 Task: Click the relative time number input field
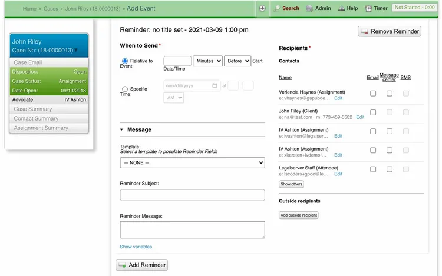point(177,61)
